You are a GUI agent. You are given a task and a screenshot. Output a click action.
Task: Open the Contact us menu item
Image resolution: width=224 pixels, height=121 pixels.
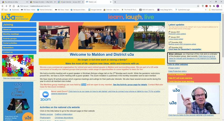19,52
